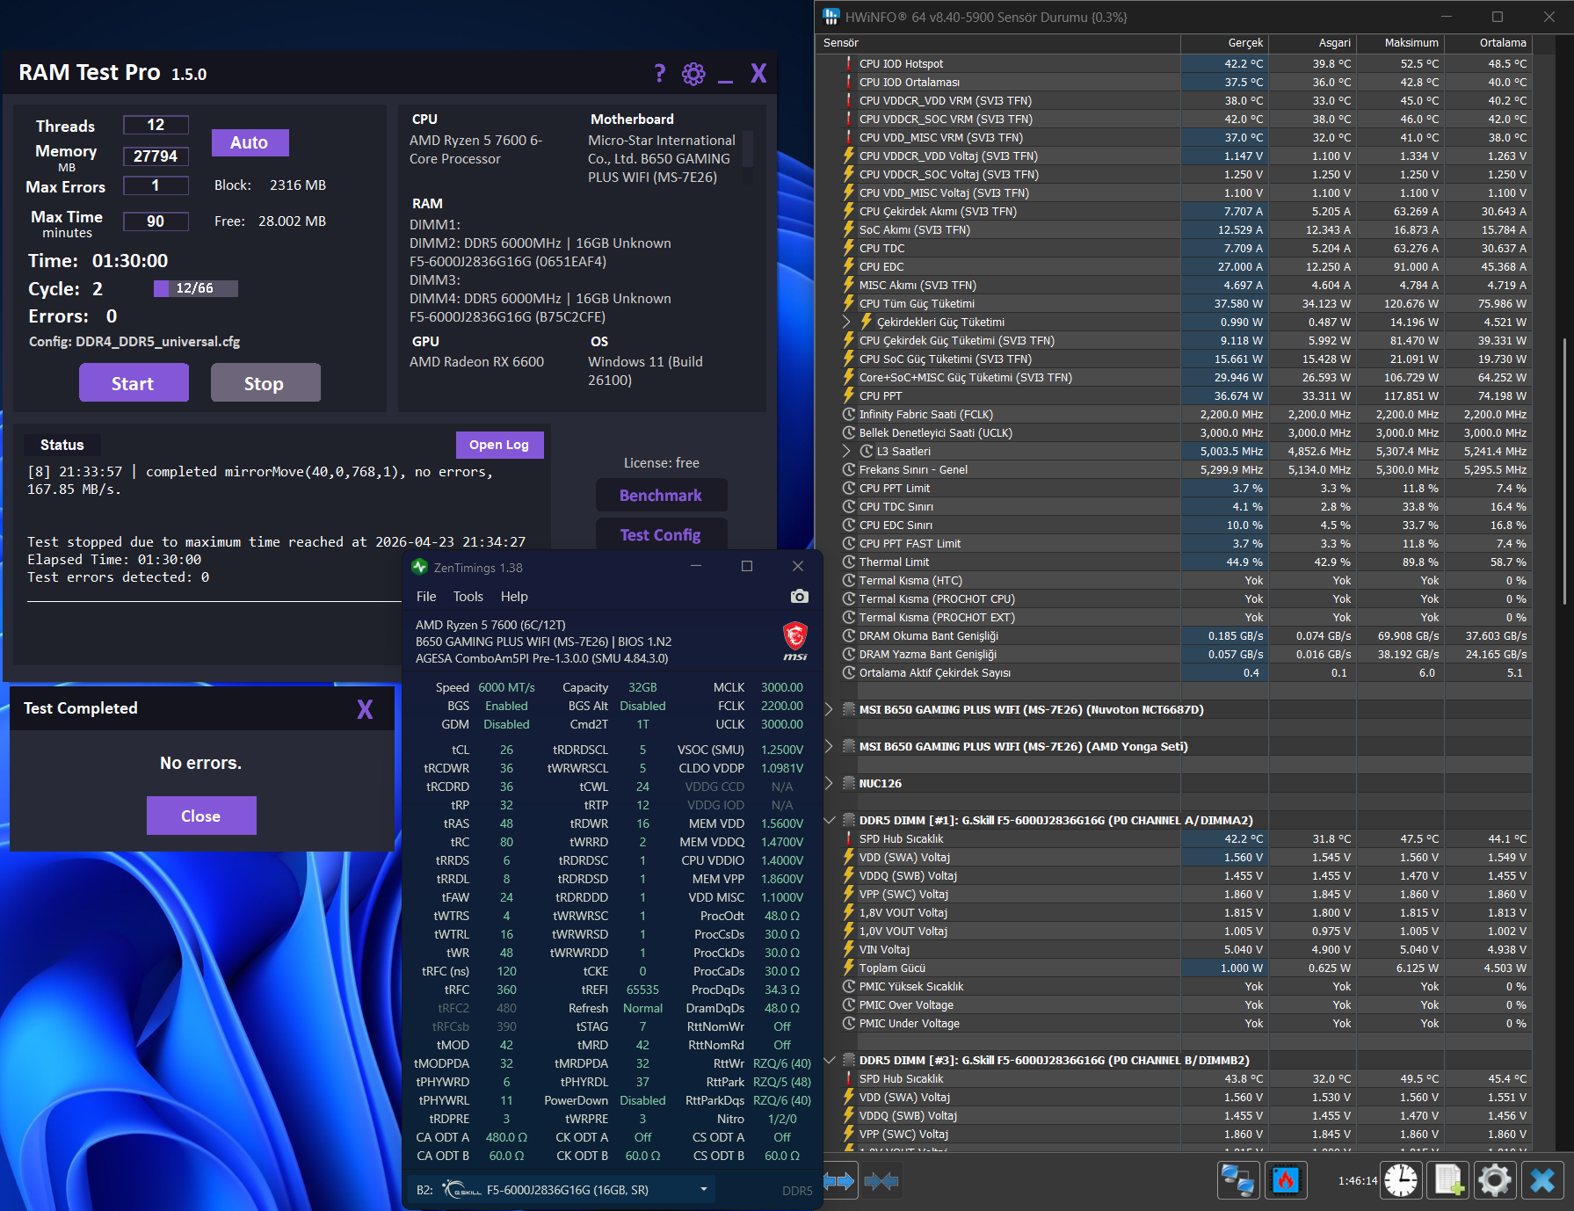Open the File menu in ZenTimings
Viewport: 1574px width, 1211px height.
(426, 597)
